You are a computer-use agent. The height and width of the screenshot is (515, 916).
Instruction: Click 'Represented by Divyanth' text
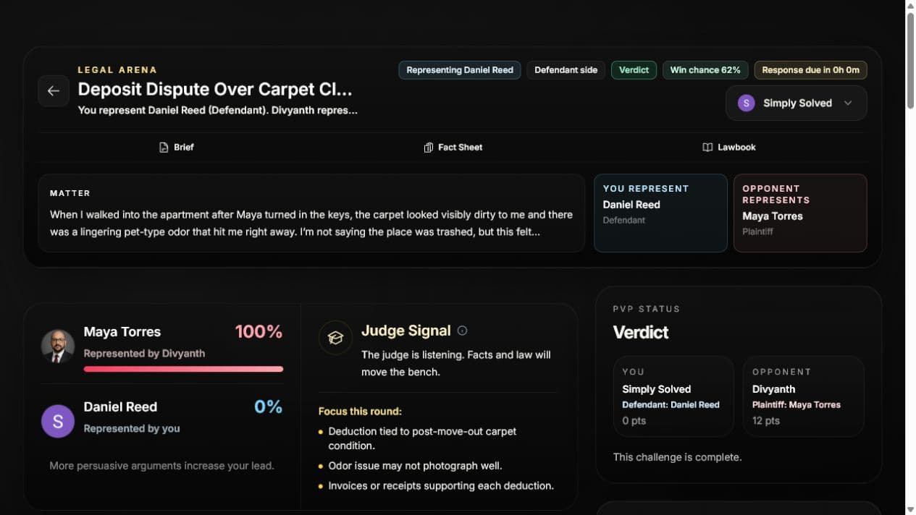click(144, 354)
